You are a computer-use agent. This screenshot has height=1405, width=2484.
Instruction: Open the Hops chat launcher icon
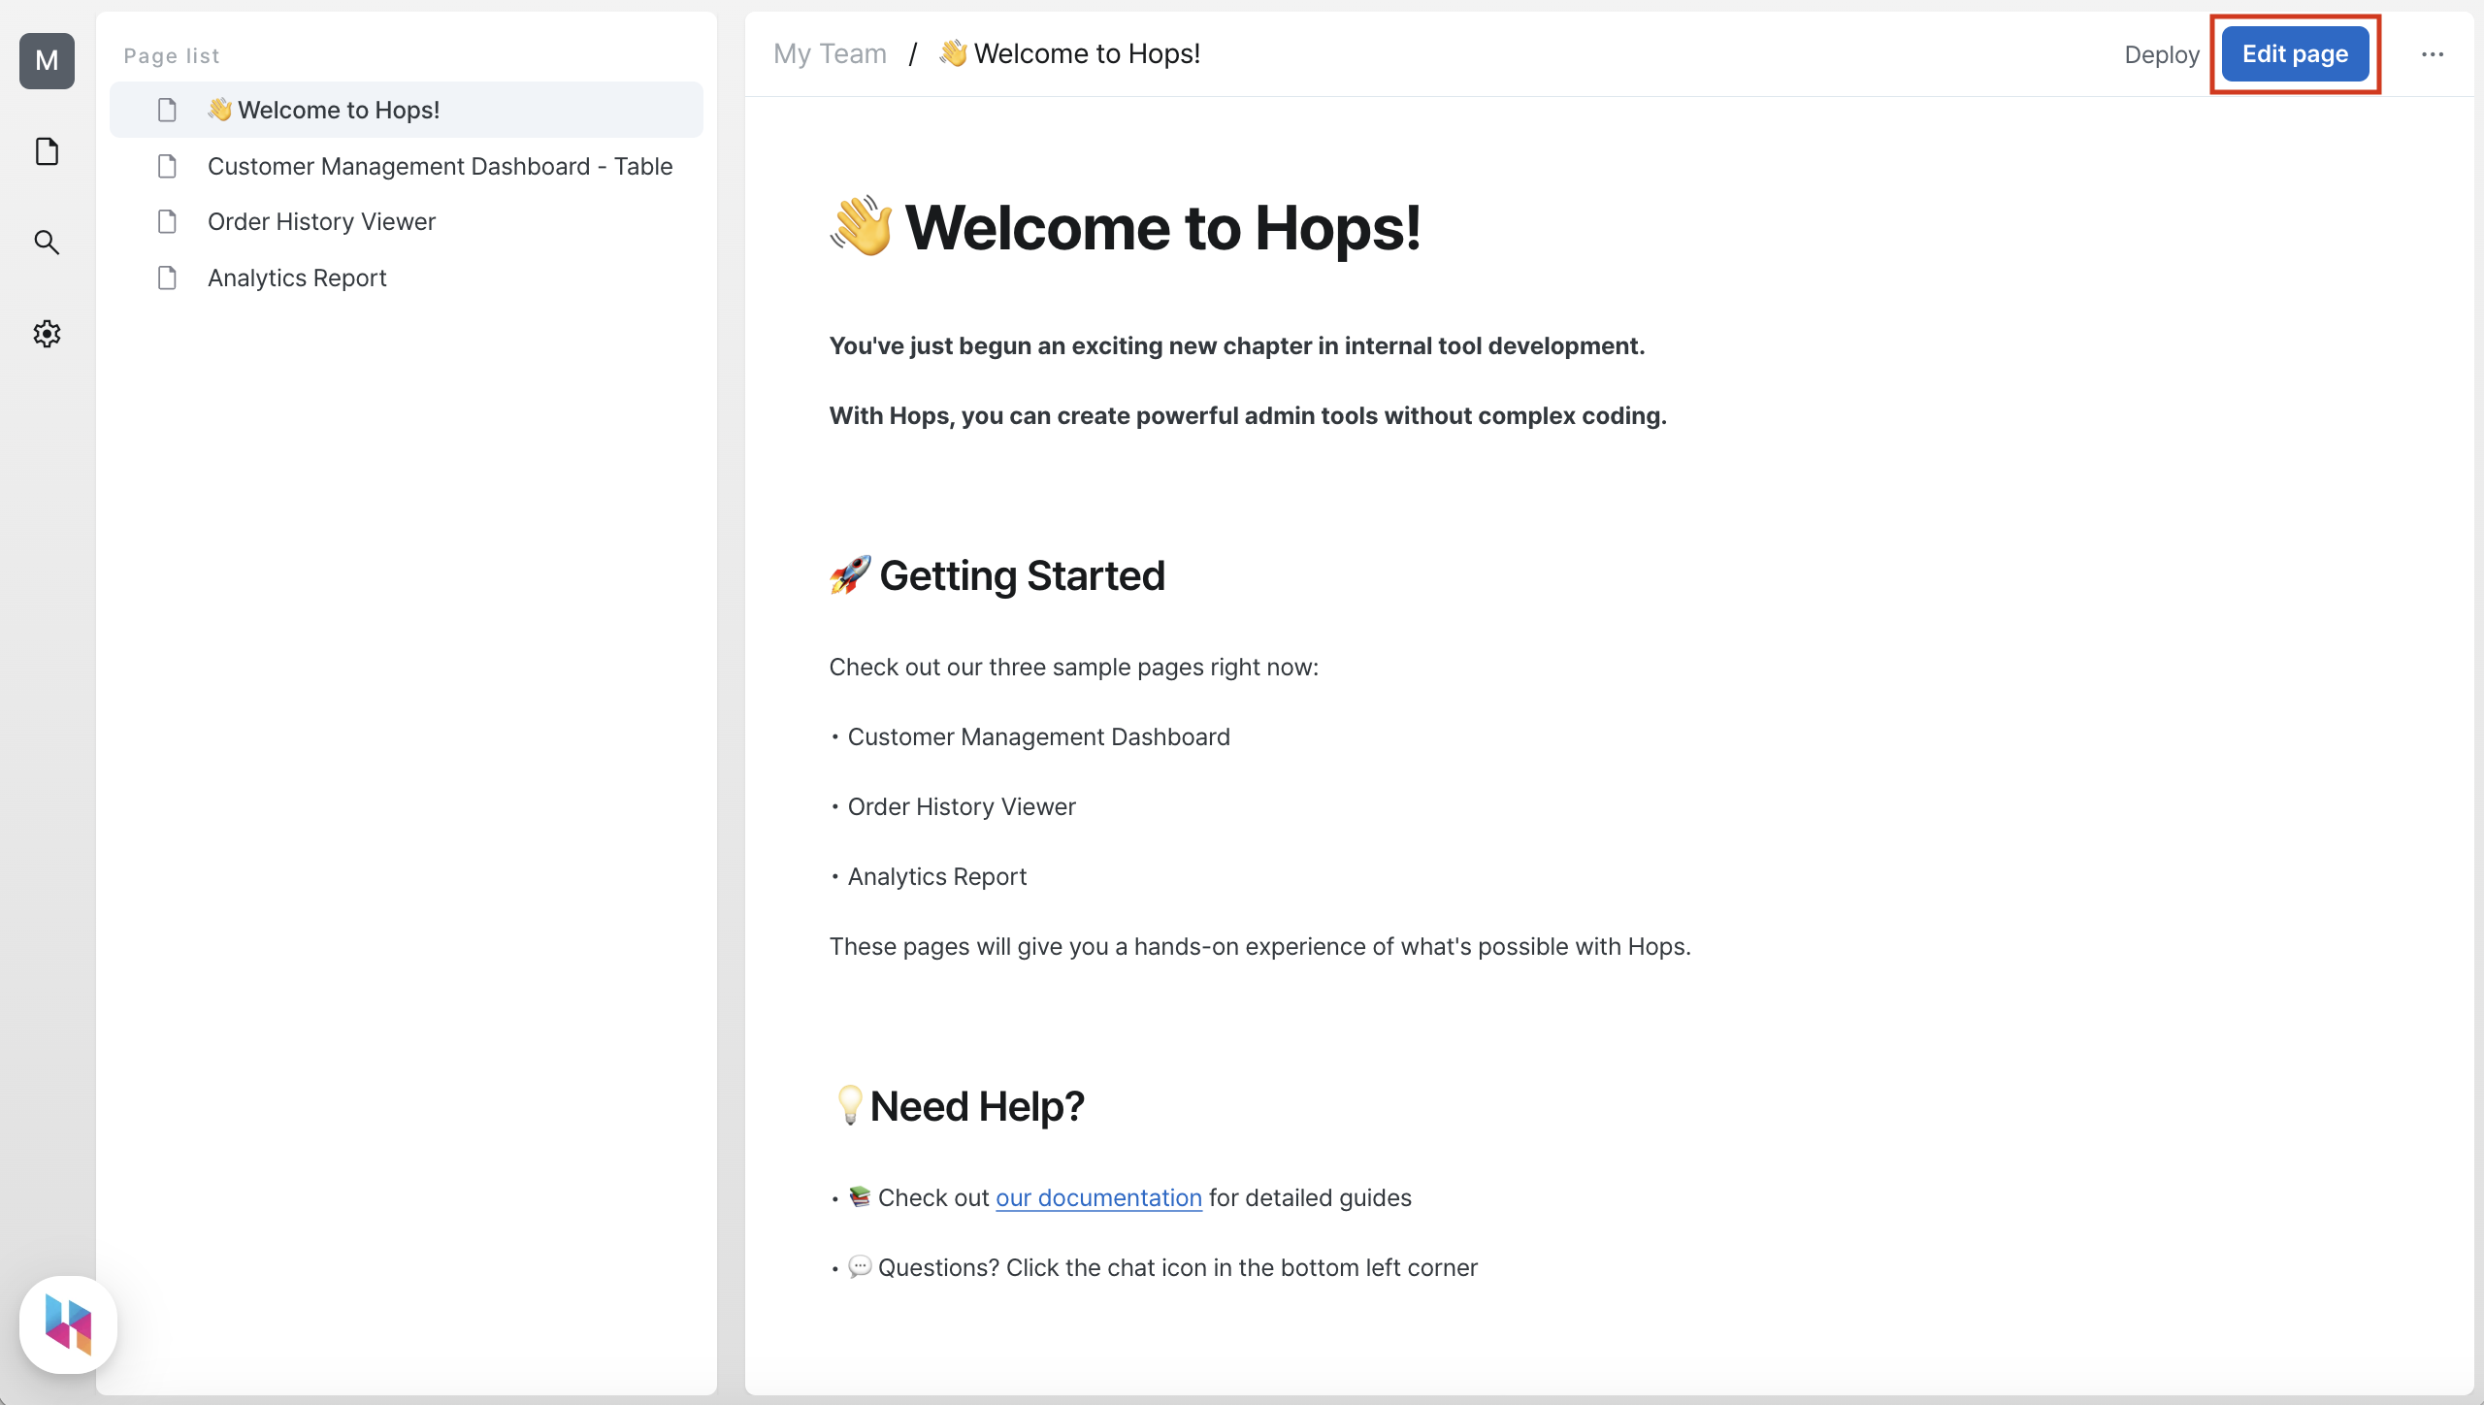[x=68, y=1324]
